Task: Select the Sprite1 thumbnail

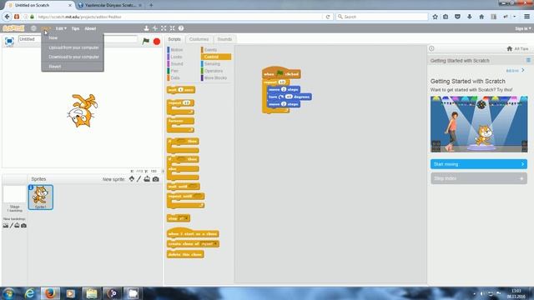Action: click(41, 197)
